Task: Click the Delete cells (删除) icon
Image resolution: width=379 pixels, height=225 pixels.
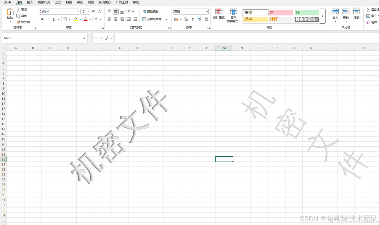Action: (x=346, y=12)
